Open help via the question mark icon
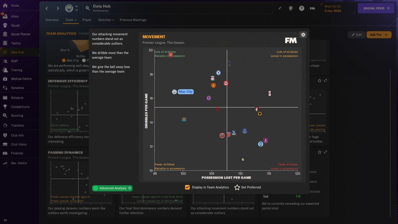The height and width of the screenshot is (224, 398). (x=302, y=8)
